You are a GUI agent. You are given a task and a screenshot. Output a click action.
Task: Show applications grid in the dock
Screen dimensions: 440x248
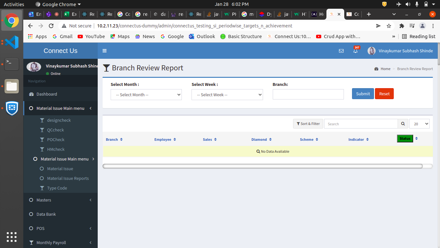click(12, 237)
